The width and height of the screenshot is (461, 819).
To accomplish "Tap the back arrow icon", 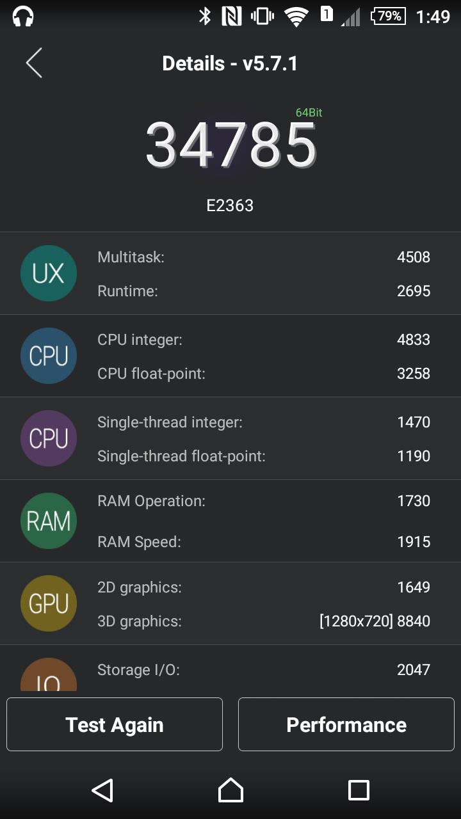I will pos(34,63).
